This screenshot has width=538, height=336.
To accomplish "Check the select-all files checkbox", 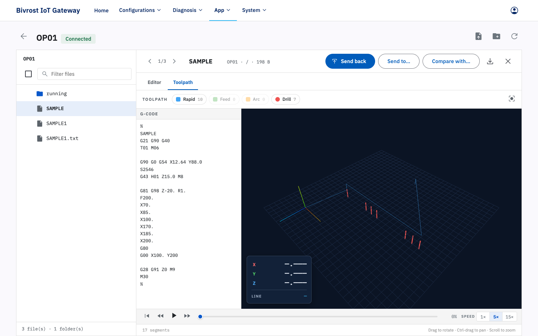I will click(28, 74).
